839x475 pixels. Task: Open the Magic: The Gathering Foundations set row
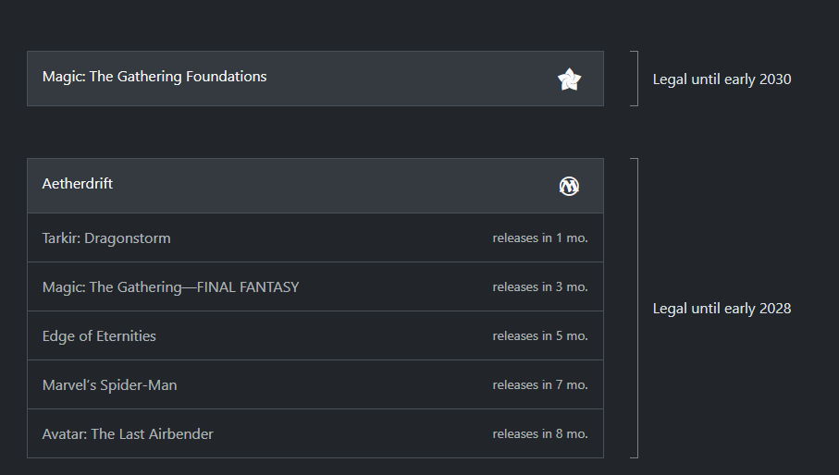[315, 79]
